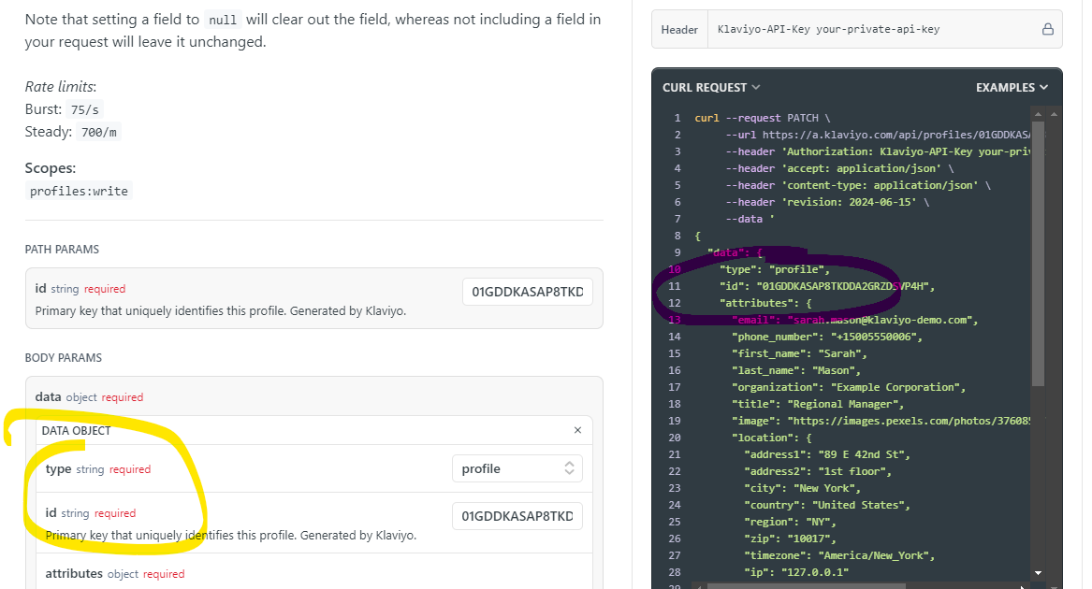Viewport: 1092px width, 589px height.
Task: Click the curl --request PATCH code line
Action: (763, 119)
